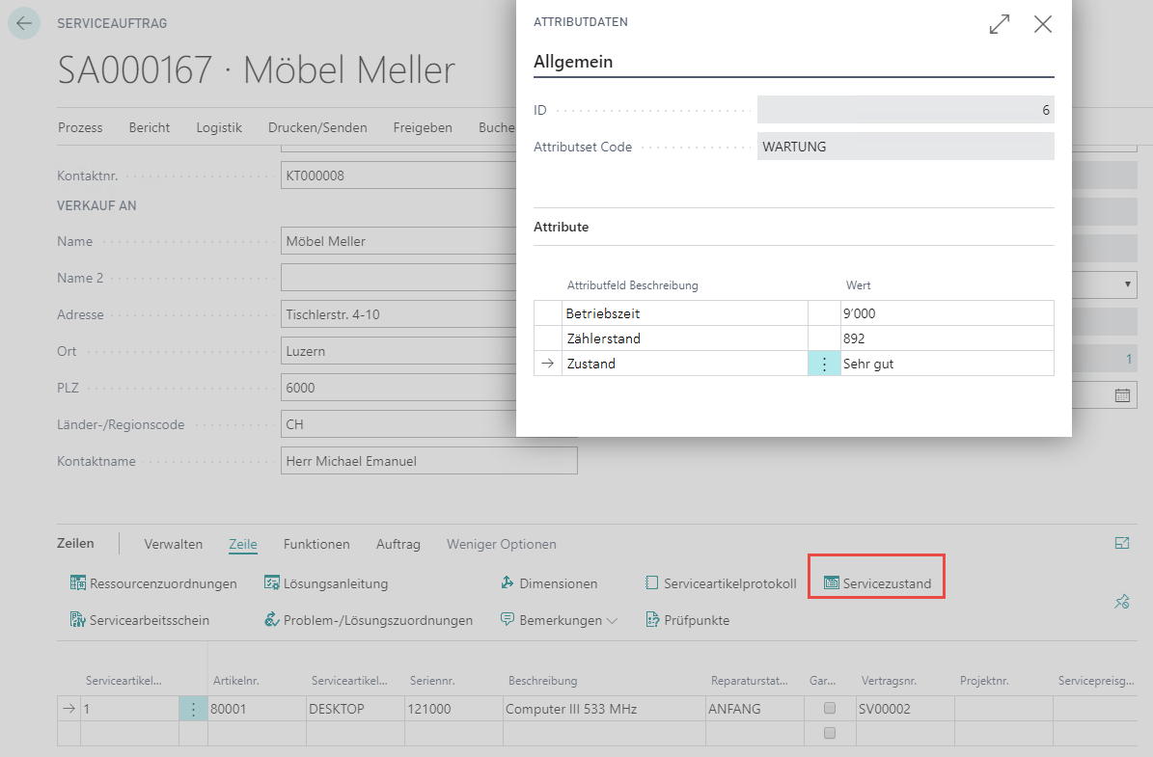
Task: Click the Zeilen section heading
Action: (x=75, y=543)
